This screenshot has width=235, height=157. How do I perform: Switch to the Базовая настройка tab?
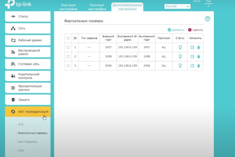pyautogui.click(x=97, y=7)
